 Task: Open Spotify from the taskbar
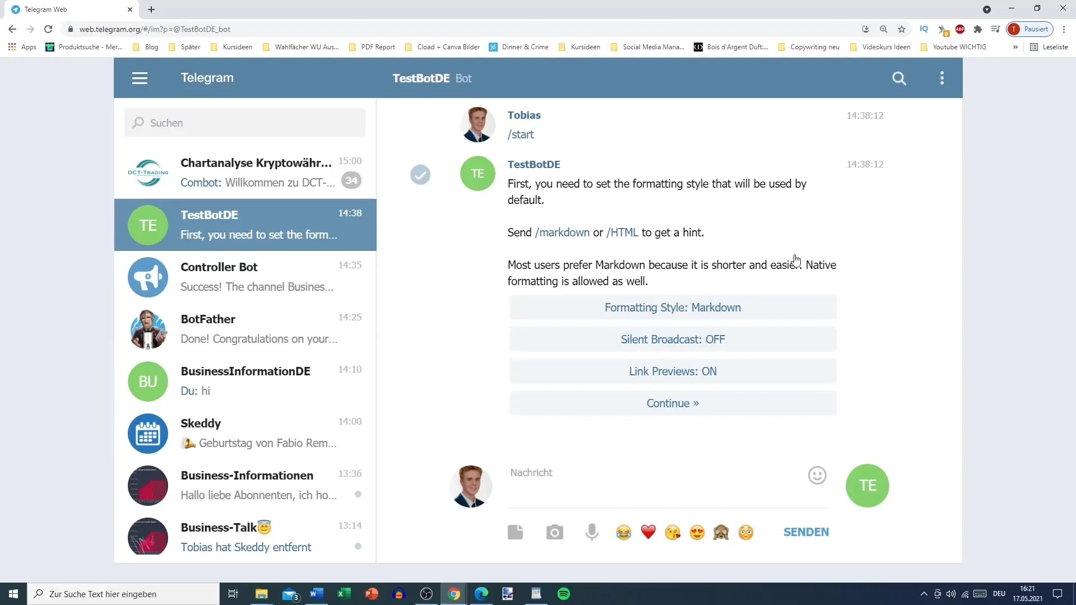[x=564, y=594]
